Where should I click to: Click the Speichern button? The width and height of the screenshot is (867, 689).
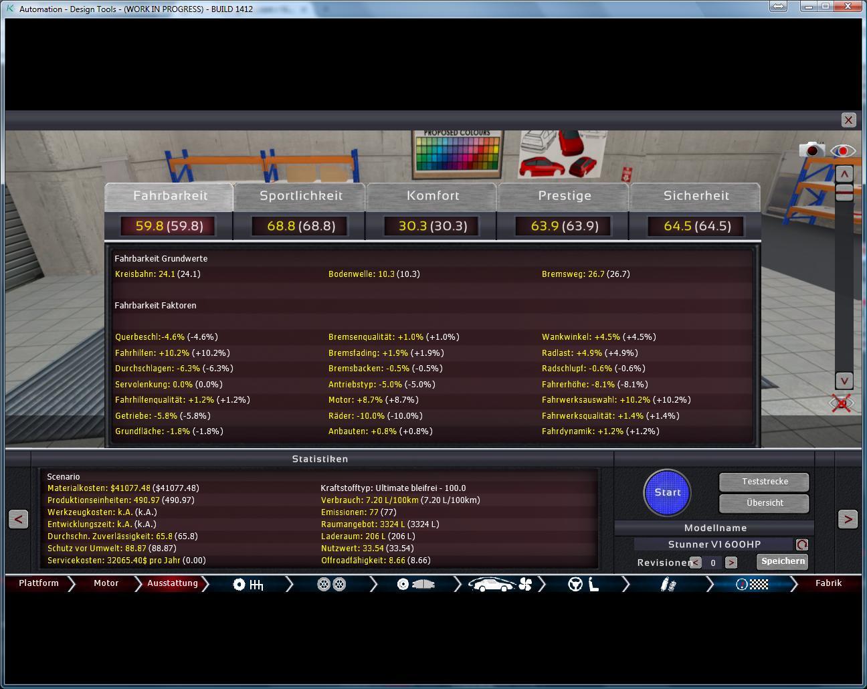click(782, 561)
